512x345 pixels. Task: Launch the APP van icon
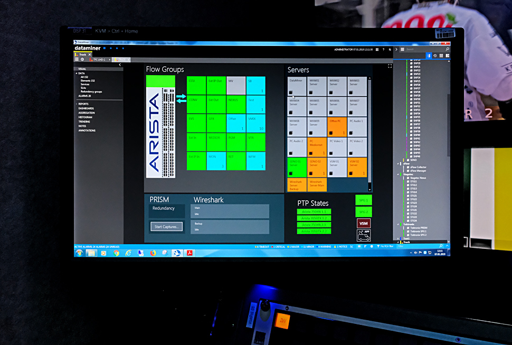(364, 235)
